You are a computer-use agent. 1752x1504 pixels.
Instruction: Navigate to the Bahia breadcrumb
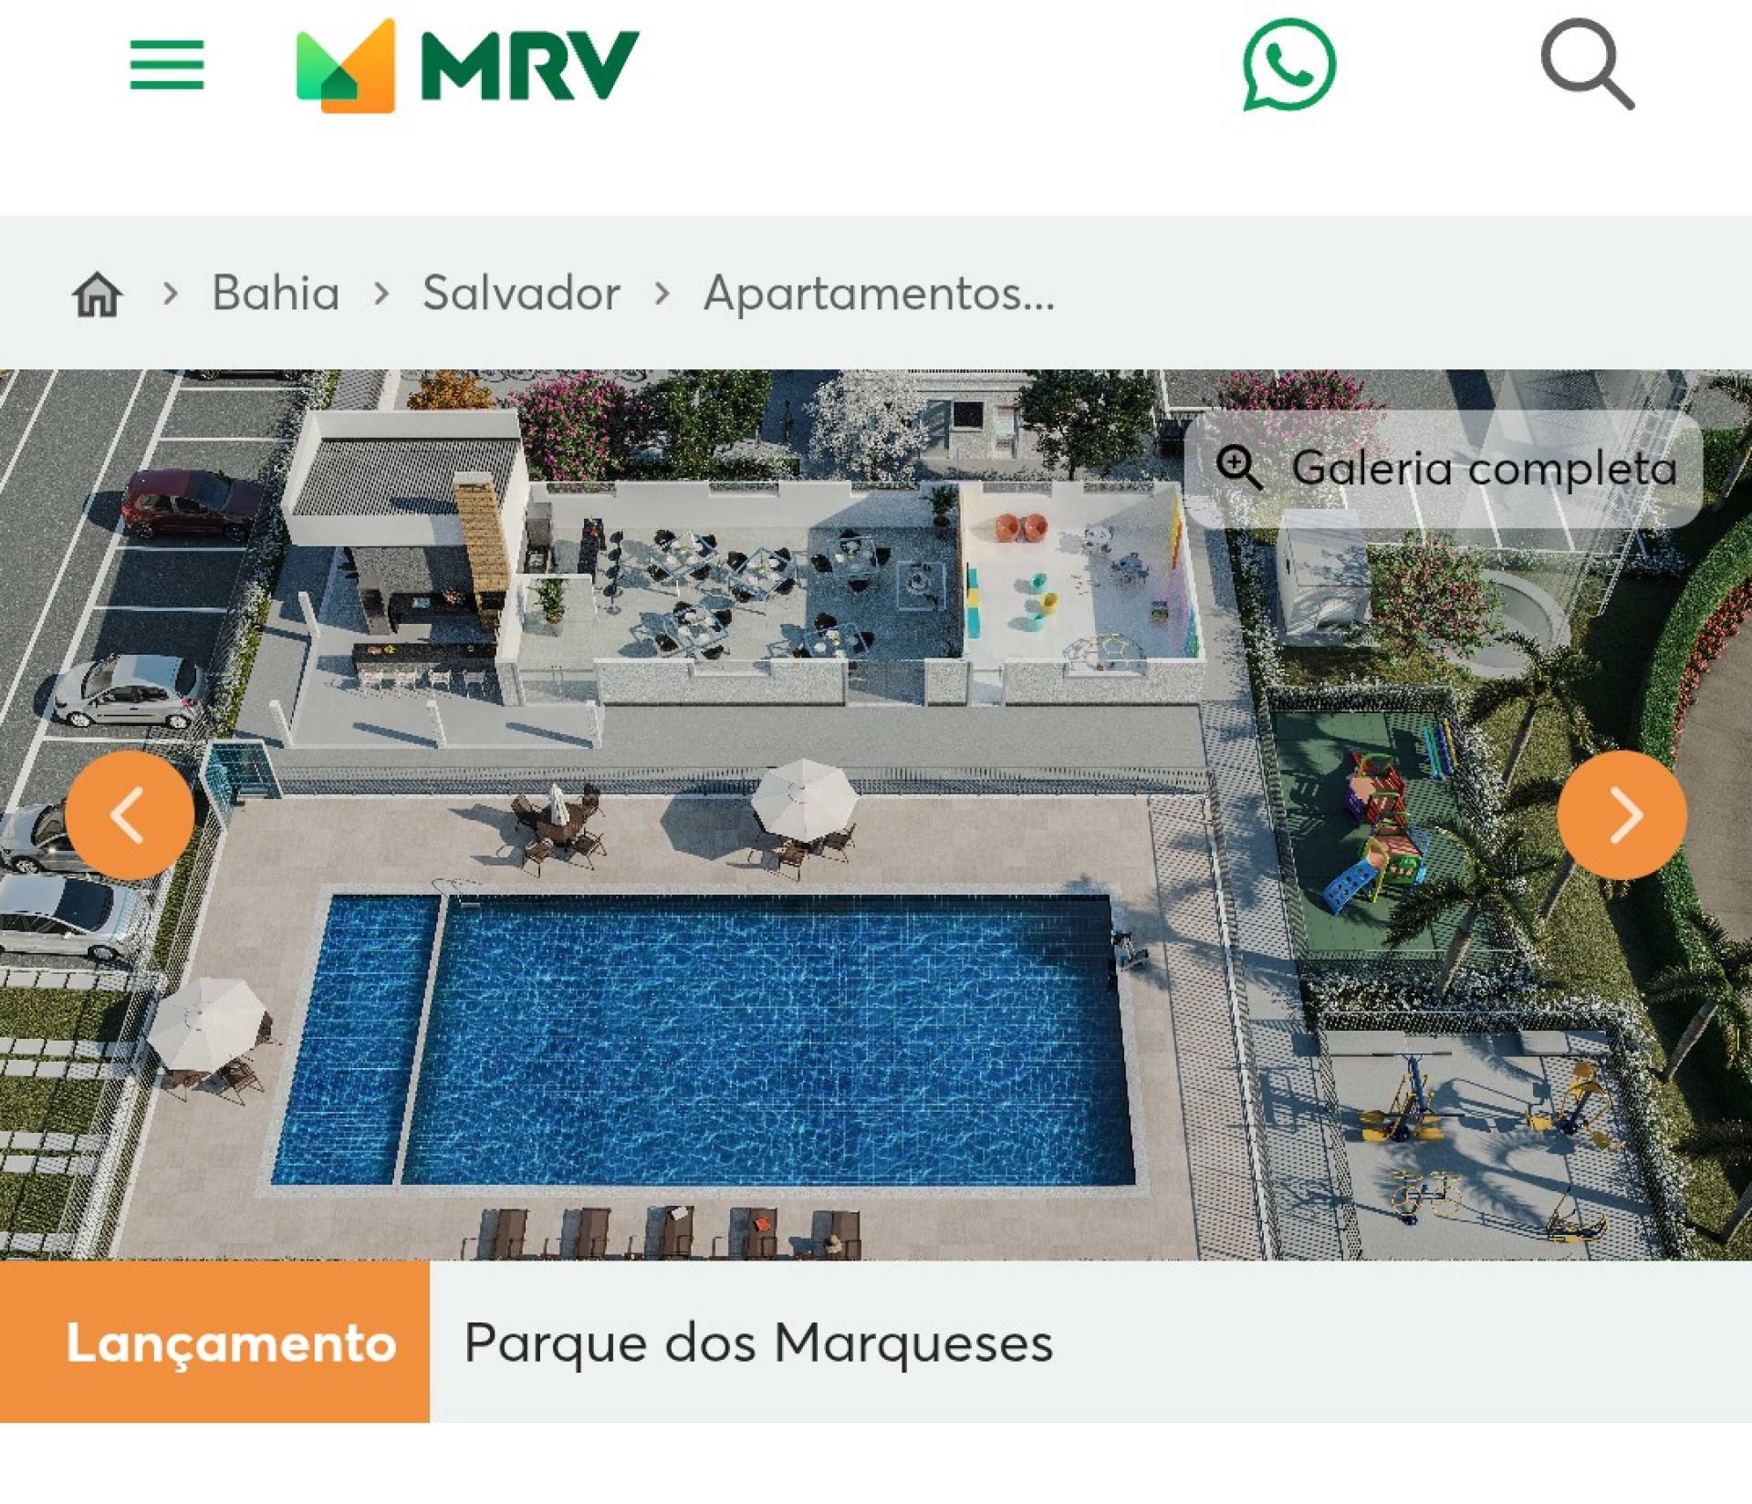coord(276,293)
